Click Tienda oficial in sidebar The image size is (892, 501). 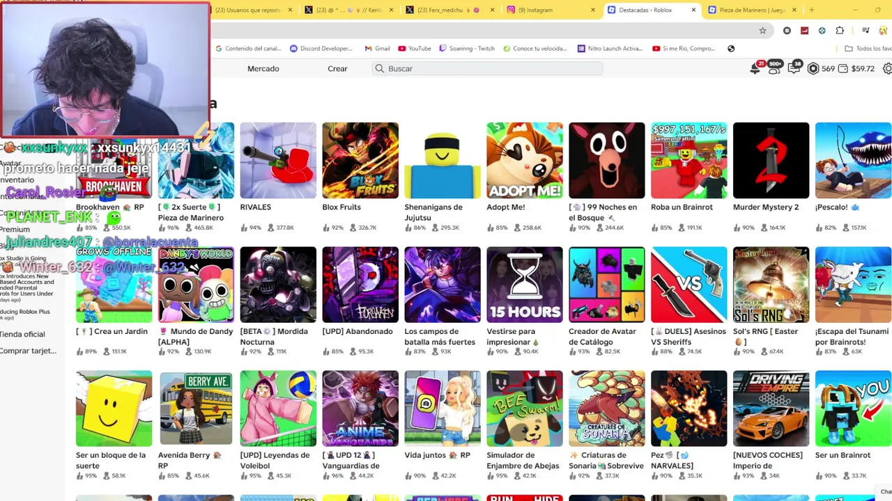[22, 335]
